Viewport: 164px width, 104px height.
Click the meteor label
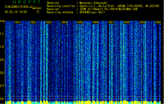[37, 8]
